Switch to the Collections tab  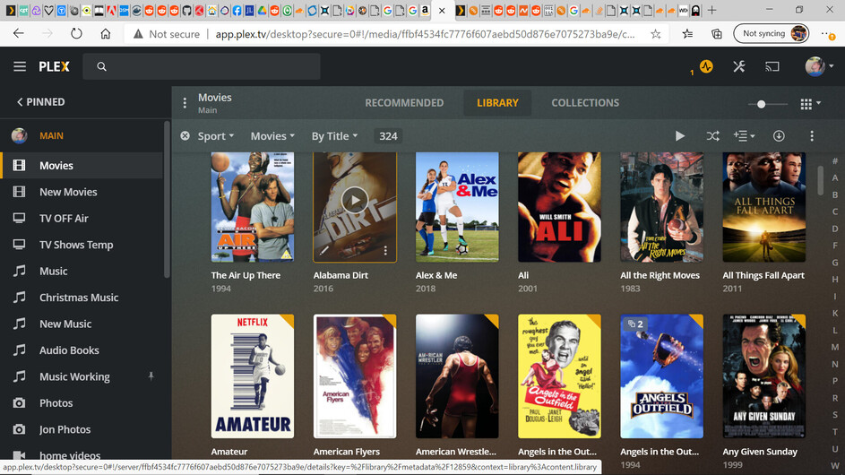point(585,102)
